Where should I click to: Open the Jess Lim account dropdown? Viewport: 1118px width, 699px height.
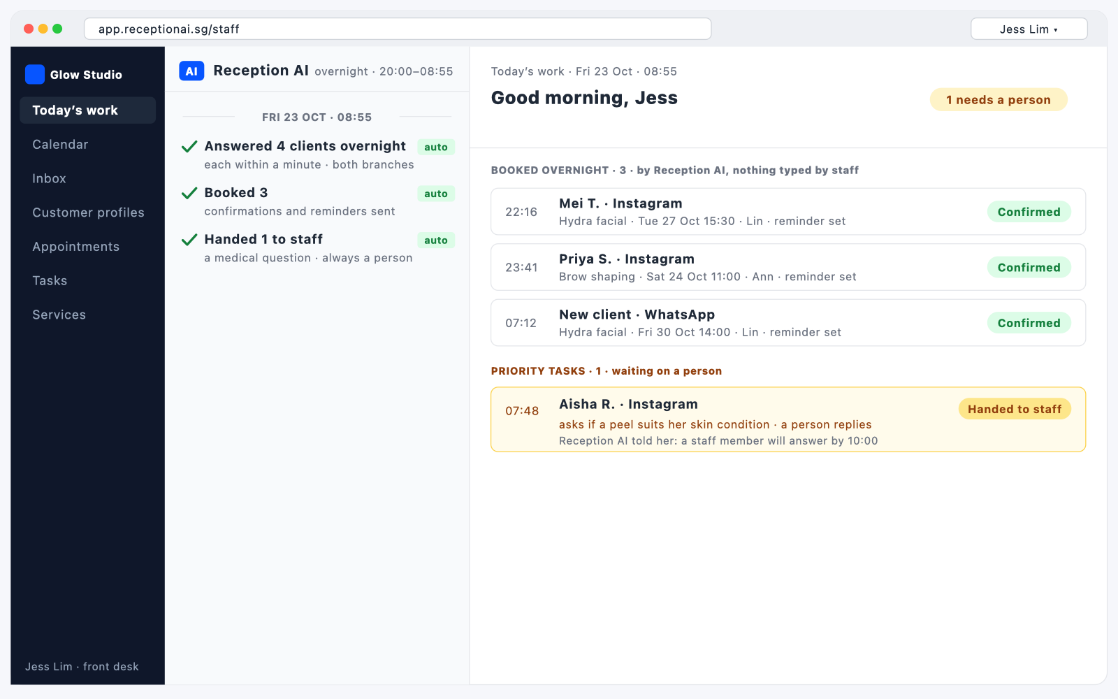click(x=1029, y=29)
